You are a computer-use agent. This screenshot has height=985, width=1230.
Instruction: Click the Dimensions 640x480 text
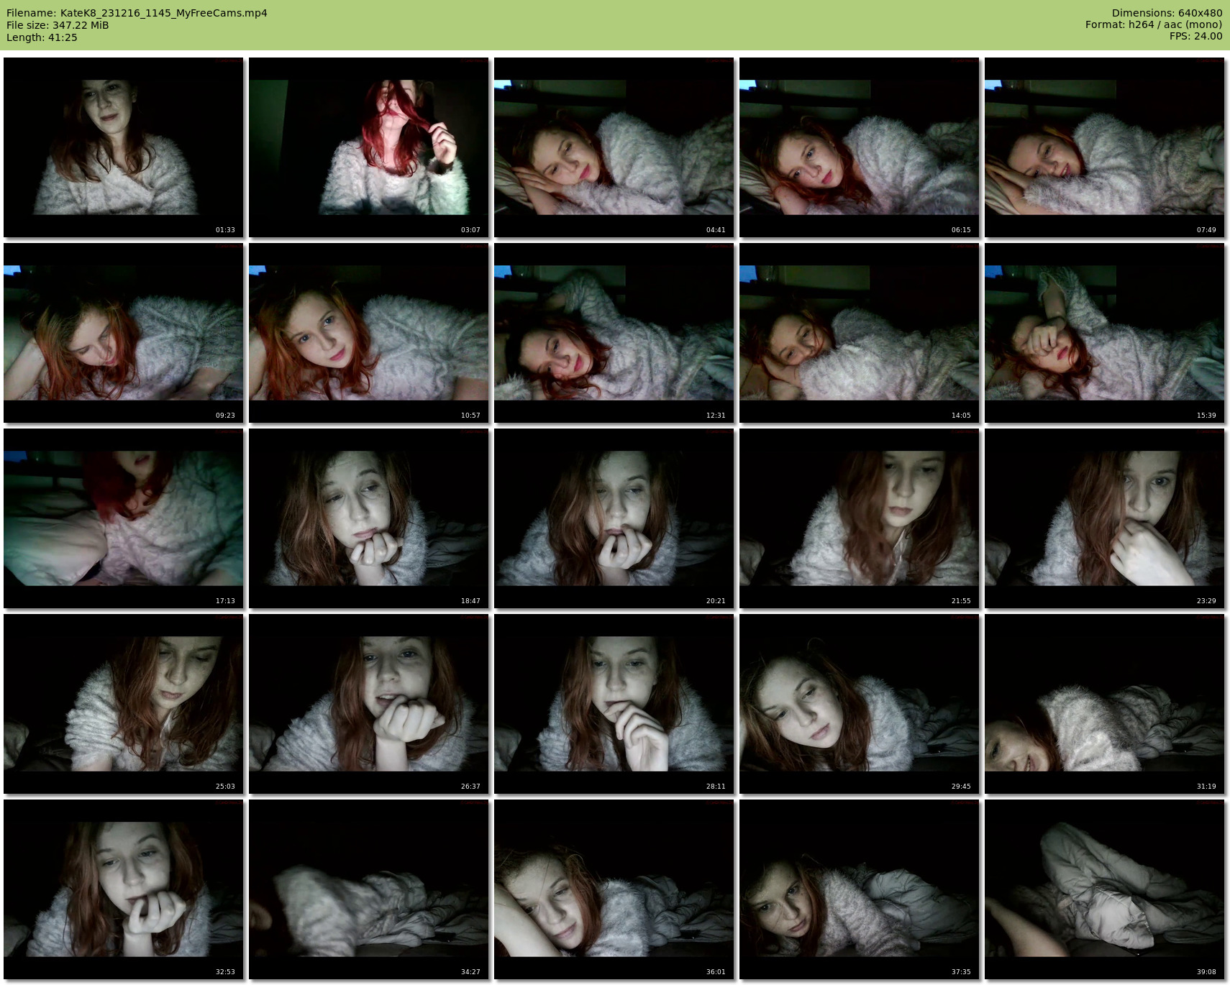1166,13
